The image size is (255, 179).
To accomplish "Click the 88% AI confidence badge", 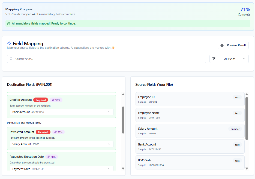I will (x=52, y=157).
